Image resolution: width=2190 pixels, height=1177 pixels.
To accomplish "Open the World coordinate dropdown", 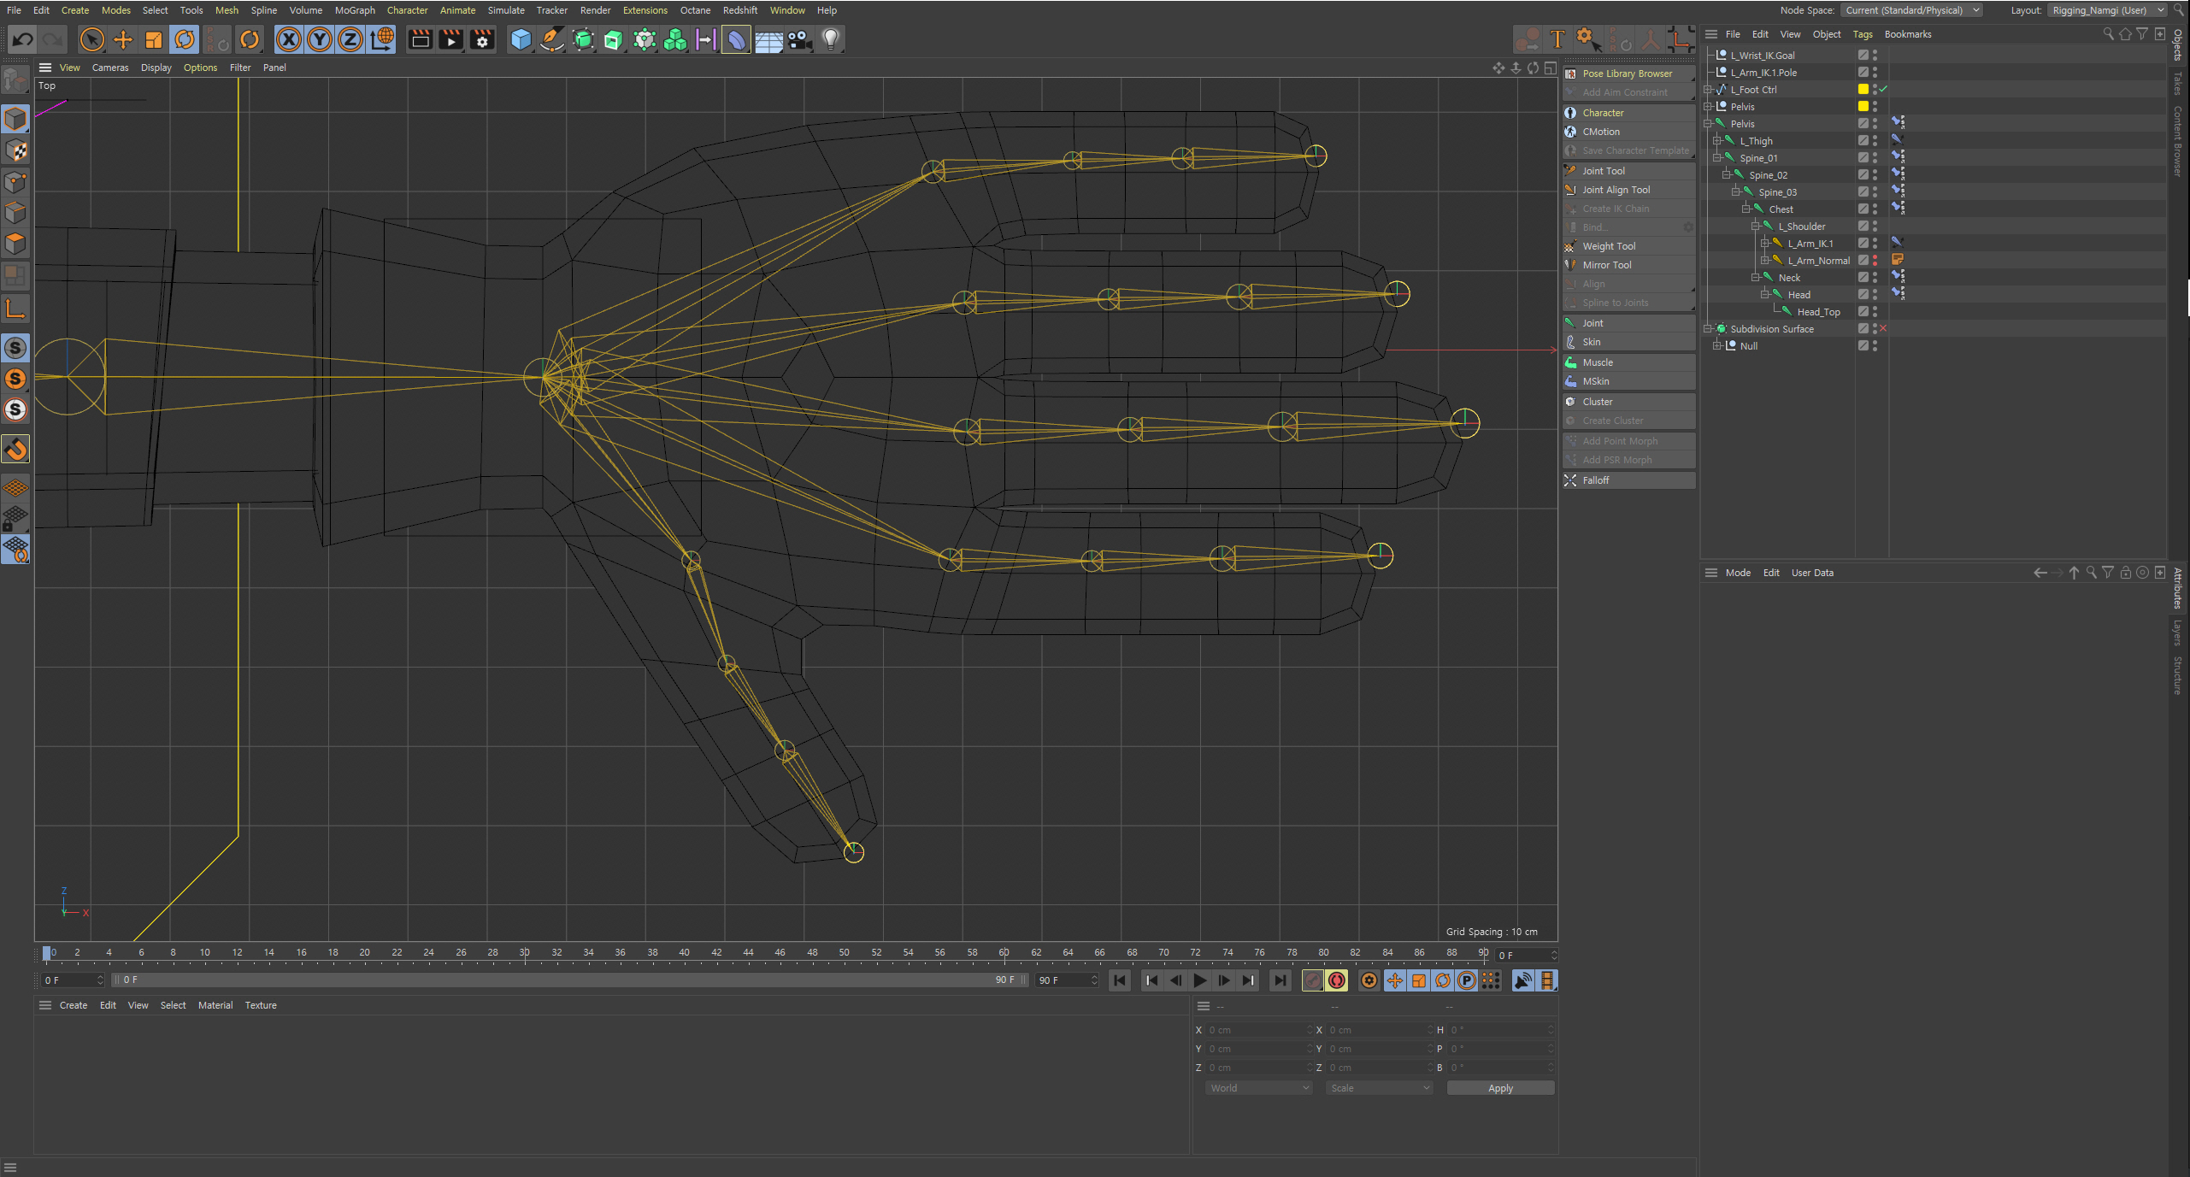I will [1258, 1088].
